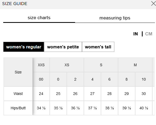Switch to the measuring tips tab
Image resolution: width=156 pixels, height=125 pixels.
[x=115, y=18]
